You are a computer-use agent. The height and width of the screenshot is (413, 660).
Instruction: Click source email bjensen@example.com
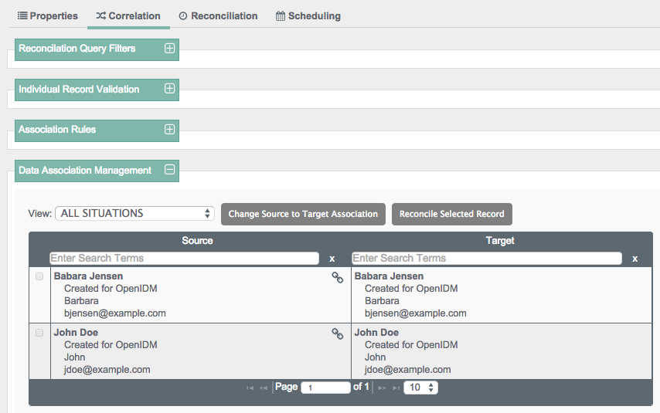[x=115, y=313]
